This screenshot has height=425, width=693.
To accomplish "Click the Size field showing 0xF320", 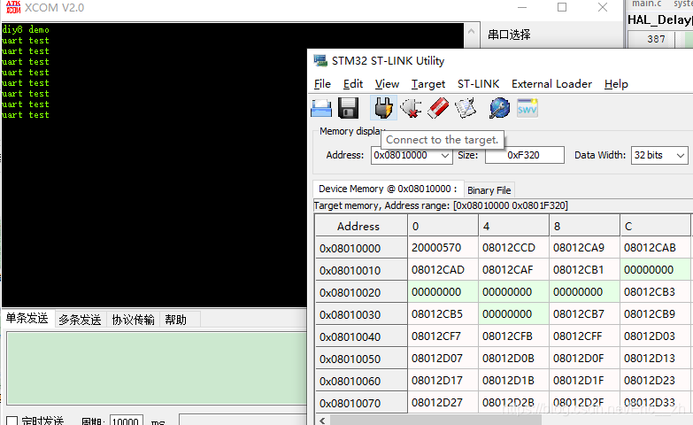I will pos(525,155).
